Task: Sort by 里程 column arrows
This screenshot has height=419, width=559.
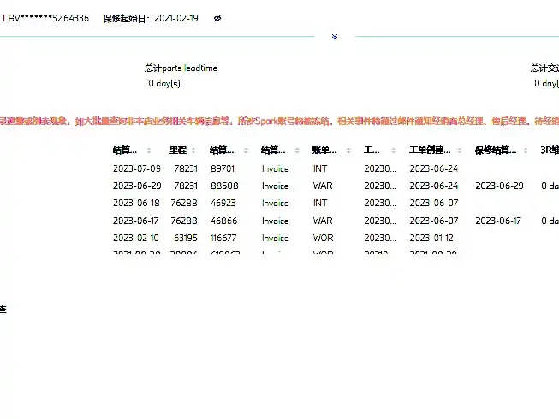Action: tap(193, 150)
